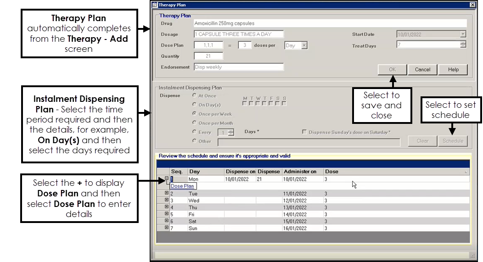Tick the Dispense Sunday's dose on Saturday checkbox
Screen dimensions: 483x262
[x=304, y=132]
